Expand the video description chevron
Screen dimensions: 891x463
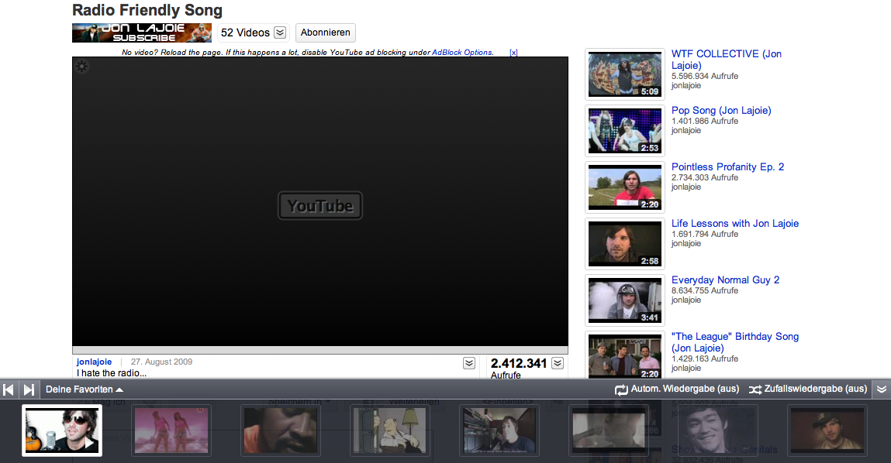coord(469,363)
